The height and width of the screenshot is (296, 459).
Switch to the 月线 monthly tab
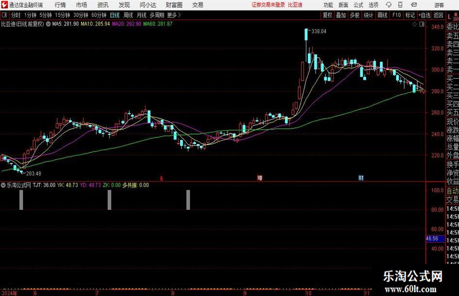(x=142, y=15)
